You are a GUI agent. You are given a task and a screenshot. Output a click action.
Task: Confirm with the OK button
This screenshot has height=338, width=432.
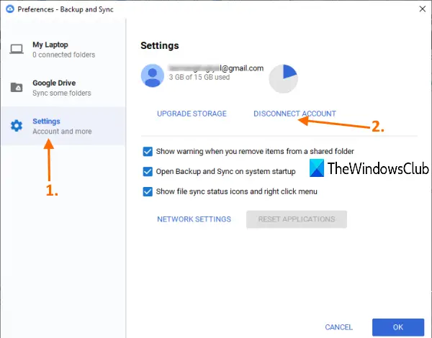tap(398, 327)
